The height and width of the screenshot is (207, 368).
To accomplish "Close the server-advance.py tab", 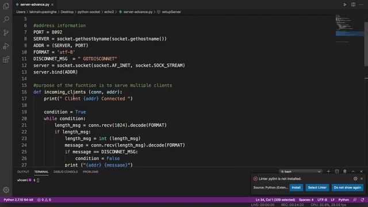I will 52,5.
